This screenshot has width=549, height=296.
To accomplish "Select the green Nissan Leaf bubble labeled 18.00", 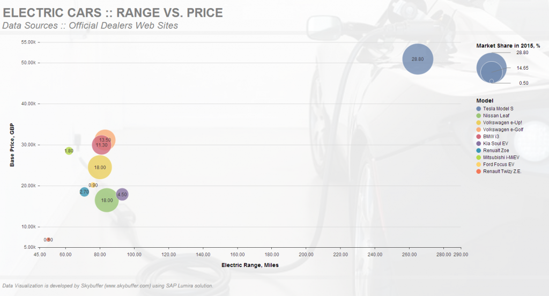I will pyautogui.click(x=107, y=201).
